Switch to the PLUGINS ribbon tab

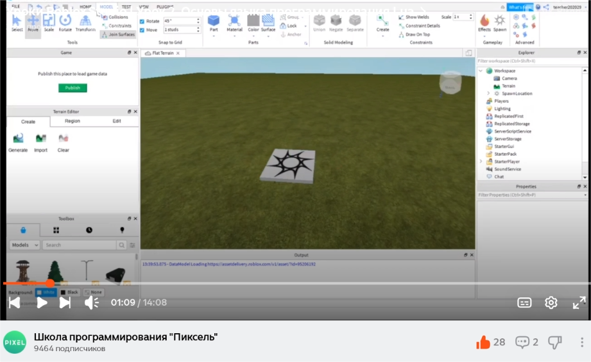[165, 7]
